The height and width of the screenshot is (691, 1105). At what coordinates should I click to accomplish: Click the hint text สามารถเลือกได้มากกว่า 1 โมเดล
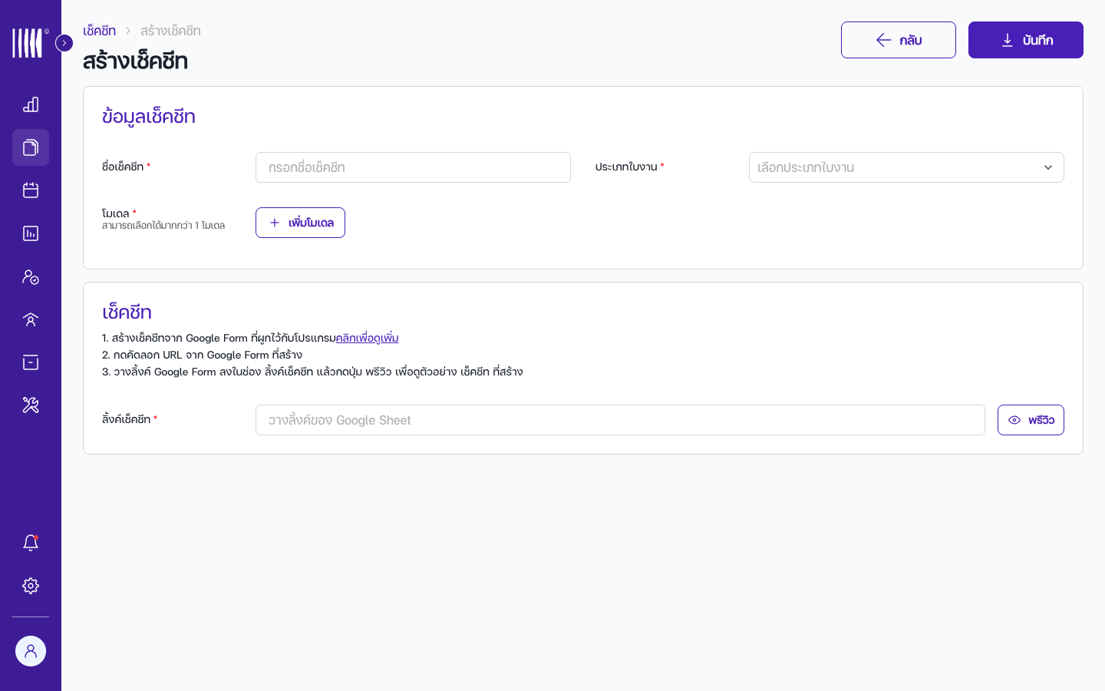coord(163,226)
